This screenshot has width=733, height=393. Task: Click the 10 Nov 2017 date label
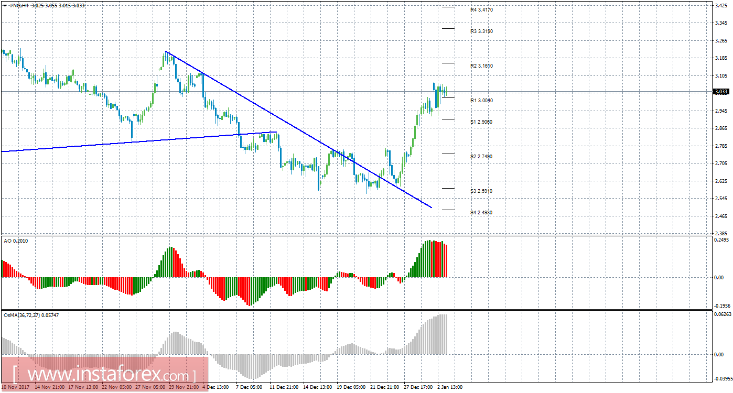[x=14, y=387]
